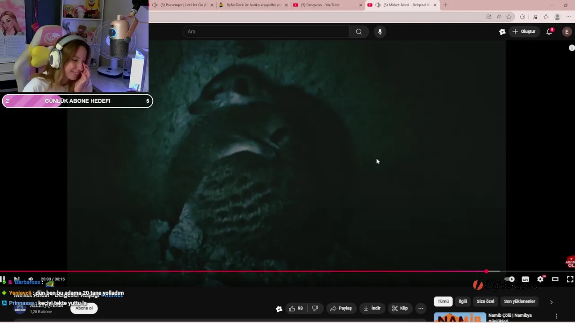Open the account avatar E menu
The image size is (575, 323).
(x=567, y=31)
